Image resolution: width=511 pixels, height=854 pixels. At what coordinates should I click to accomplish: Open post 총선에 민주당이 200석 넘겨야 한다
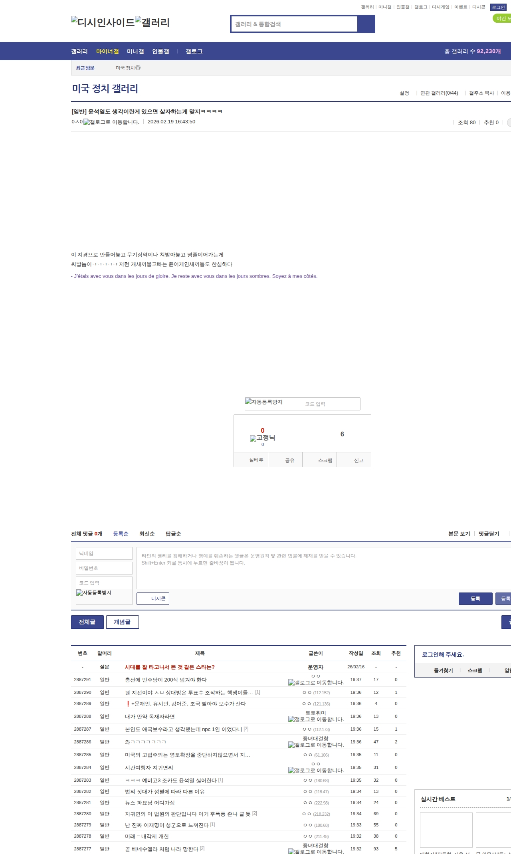[x=166, y=680]
